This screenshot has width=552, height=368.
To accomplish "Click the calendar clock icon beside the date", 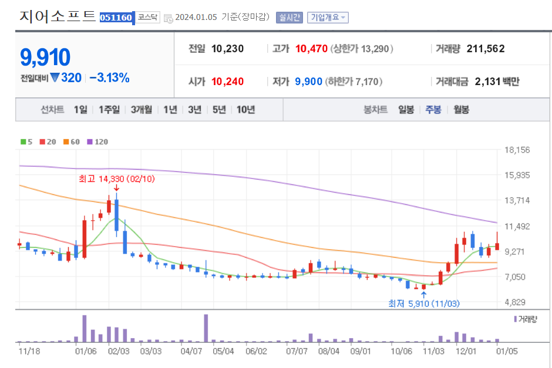I will (169, 18).
